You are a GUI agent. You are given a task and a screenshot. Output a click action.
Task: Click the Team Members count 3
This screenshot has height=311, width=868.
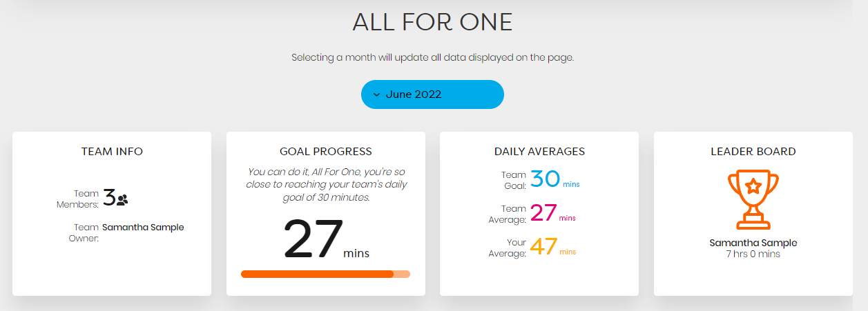pos(109,198)
